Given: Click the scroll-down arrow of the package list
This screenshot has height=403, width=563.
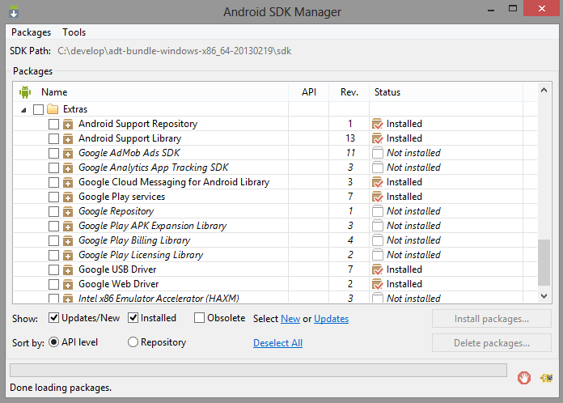Looking at the screenshot, I should 544,296.
